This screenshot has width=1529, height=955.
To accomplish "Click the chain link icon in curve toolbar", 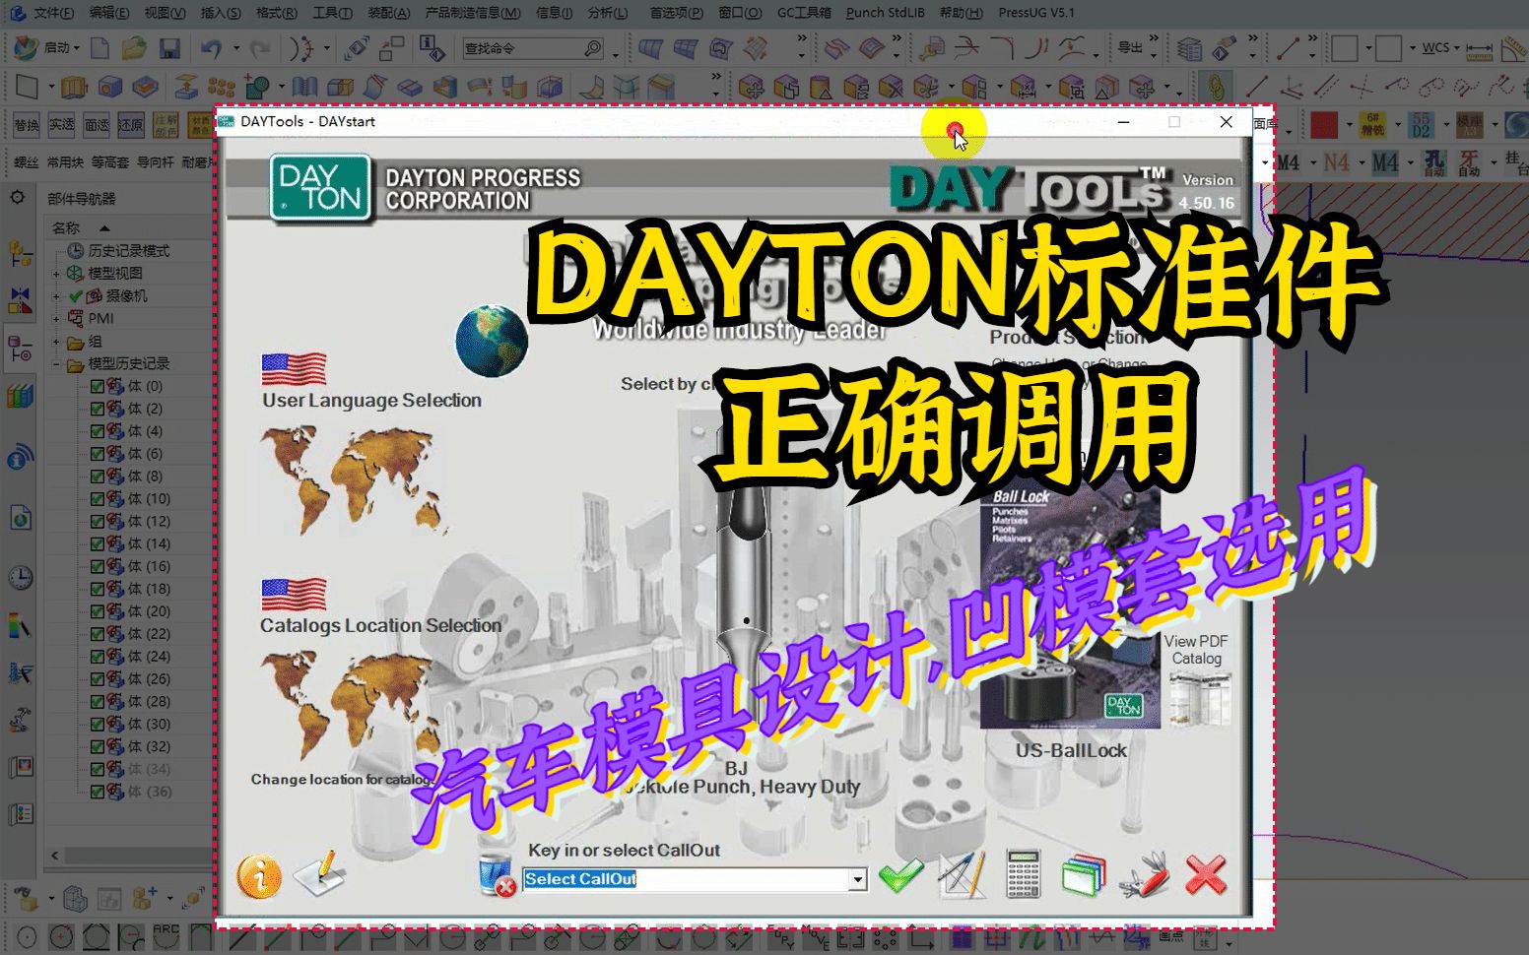I will [x=1216, y=87].
